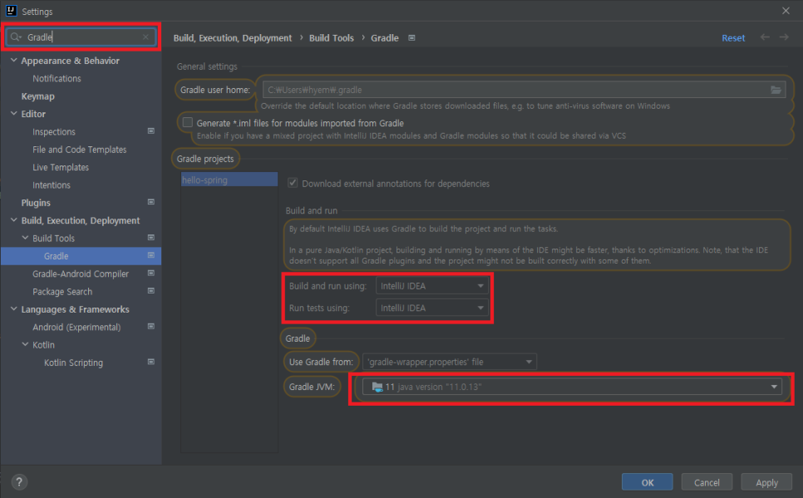
Task: Close the Settings dialog window
Action: [786, 11]
